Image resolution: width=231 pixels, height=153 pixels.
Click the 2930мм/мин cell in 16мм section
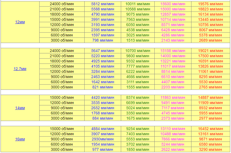(103, 139)
